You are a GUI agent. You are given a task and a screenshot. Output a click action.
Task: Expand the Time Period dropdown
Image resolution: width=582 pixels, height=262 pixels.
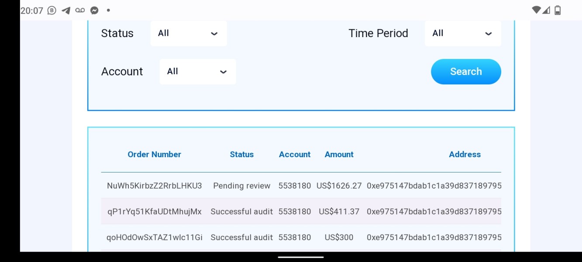pyautogui.click(x=462, y=33)
